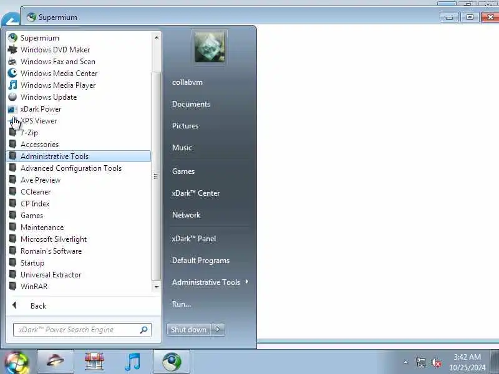Open Network from the start menu

click(186, 214)
